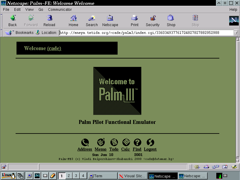This screenshot has width=240, height=180.
Task: Go to the Home page
Action: tap(73, 21)
